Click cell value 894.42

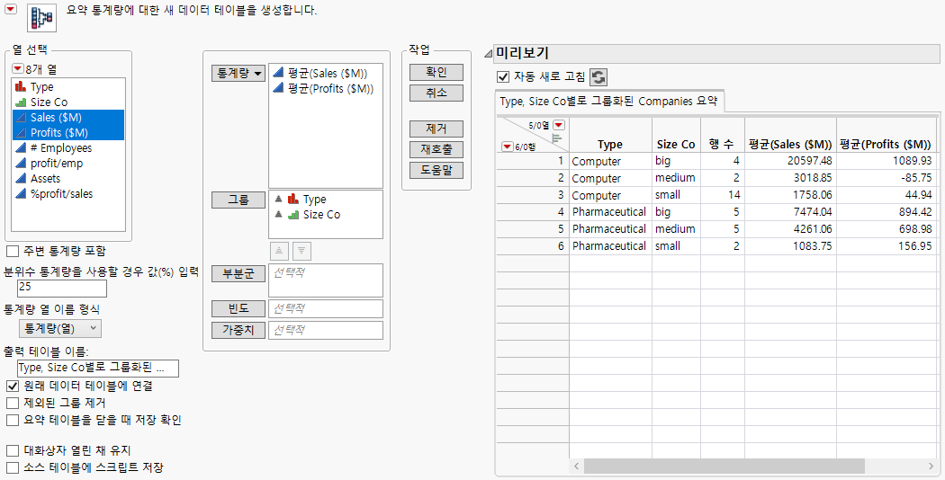[x=886, y=212]
